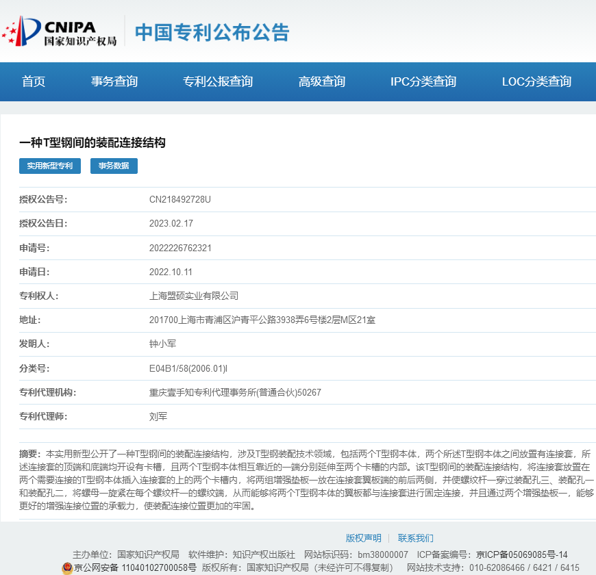Screen dimensions: 596x575
Task: Navigate to LOC分类查询
Action: point(536,82)
